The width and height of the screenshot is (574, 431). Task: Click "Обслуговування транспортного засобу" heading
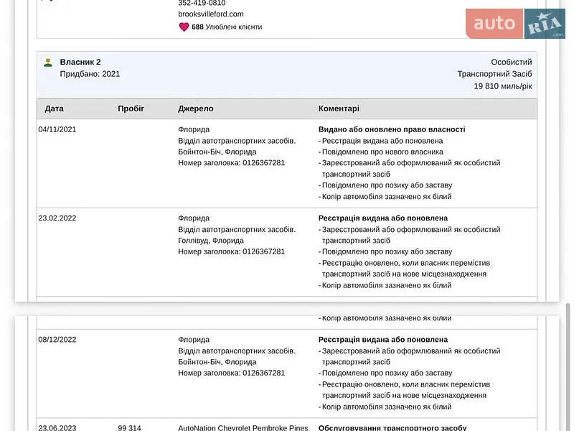pos(392,427)
